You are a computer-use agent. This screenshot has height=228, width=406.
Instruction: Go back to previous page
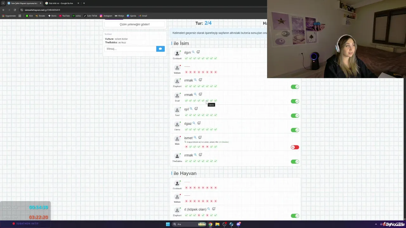(3, 10)
